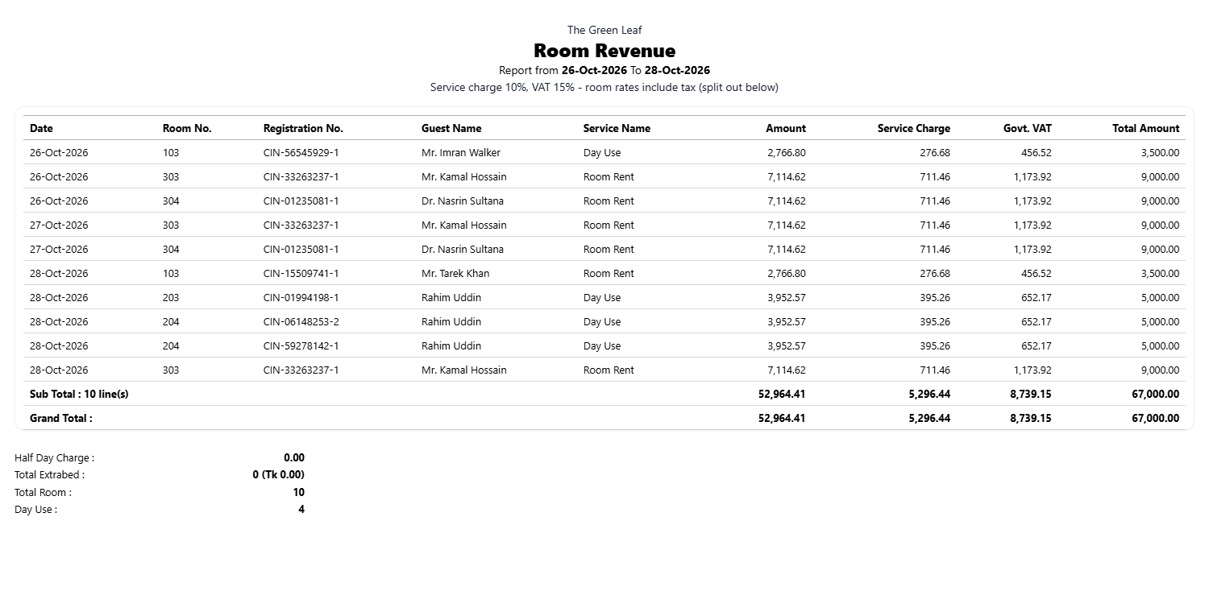1209x612 pixels.
Task: Click registration number CIN-01994198-1
Action: tap(301, 297)
